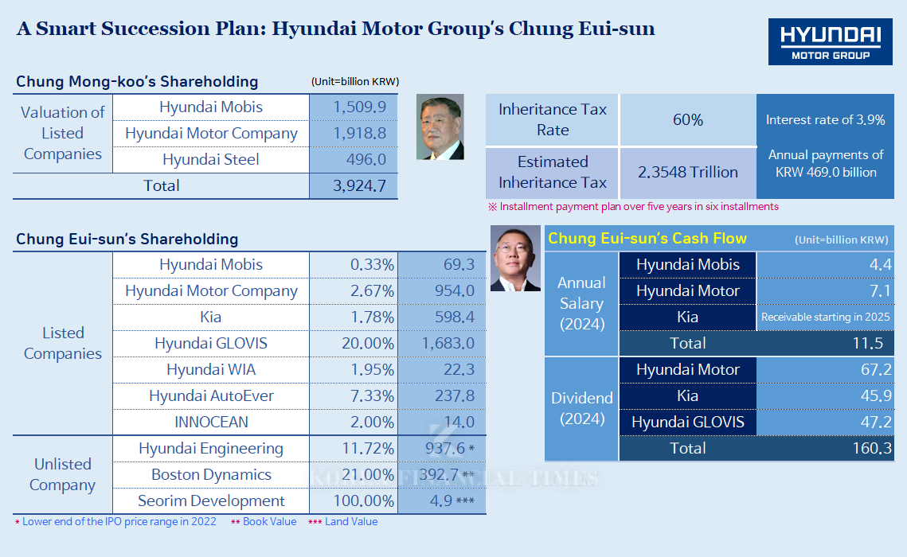Click the Chung Mong-koo portrait photo
Screen dimensions: 907x557
click(x=440, y=128)
